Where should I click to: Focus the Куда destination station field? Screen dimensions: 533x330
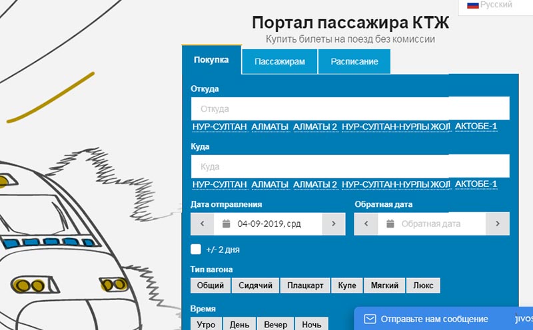[x=350, y=166]
